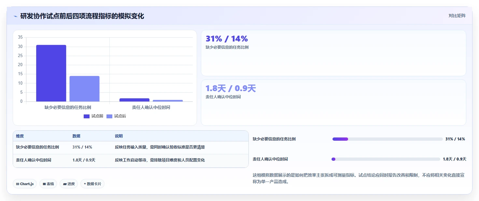Click table cell 1.8天 / 0.9天
Image resolution: width=479 pixels, height=201 pixels.
84,160
